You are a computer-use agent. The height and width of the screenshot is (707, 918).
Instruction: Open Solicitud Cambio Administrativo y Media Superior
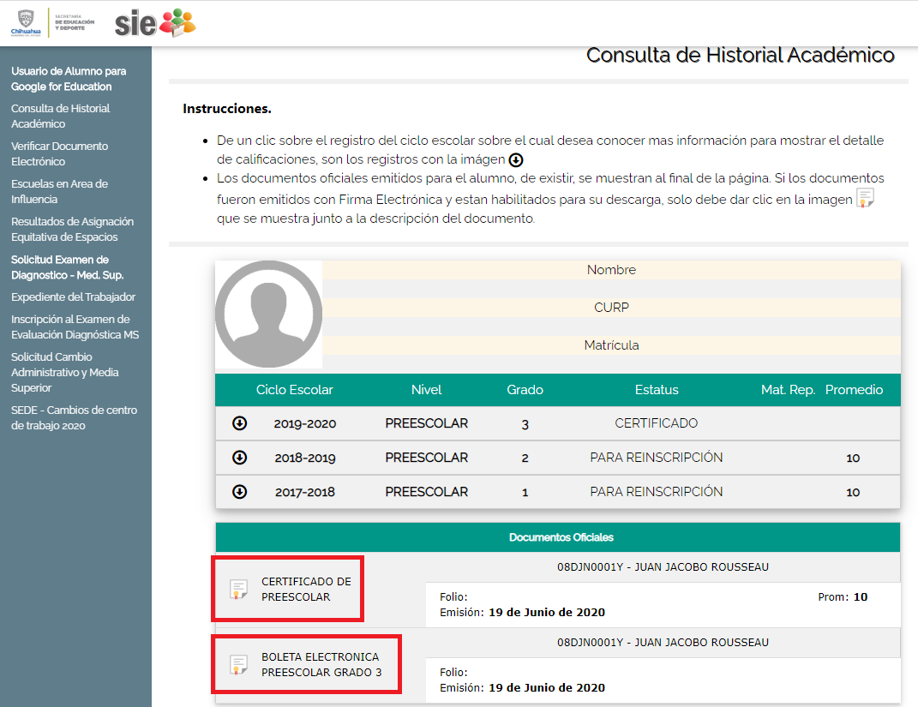[66, 373]
